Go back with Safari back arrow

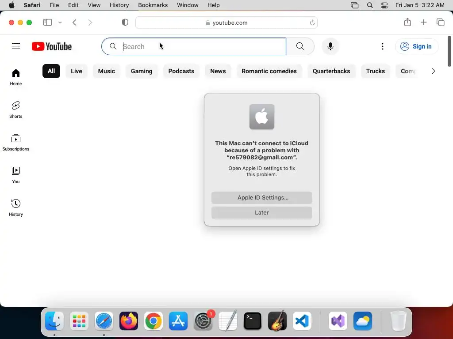[x=74, y=22]
